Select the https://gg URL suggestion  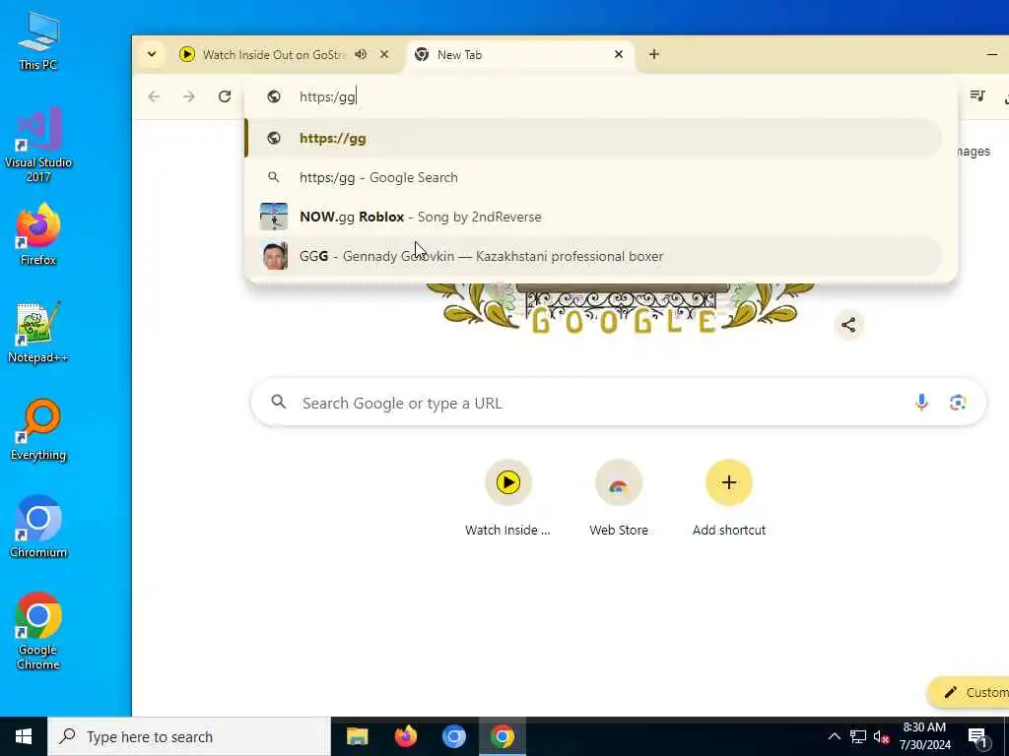[x=593, y=138]
